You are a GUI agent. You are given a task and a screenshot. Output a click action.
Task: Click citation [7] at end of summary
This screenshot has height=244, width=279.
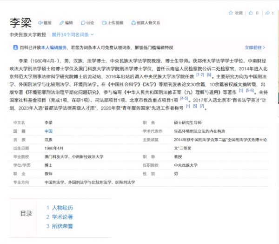click(x=202, y=106)
